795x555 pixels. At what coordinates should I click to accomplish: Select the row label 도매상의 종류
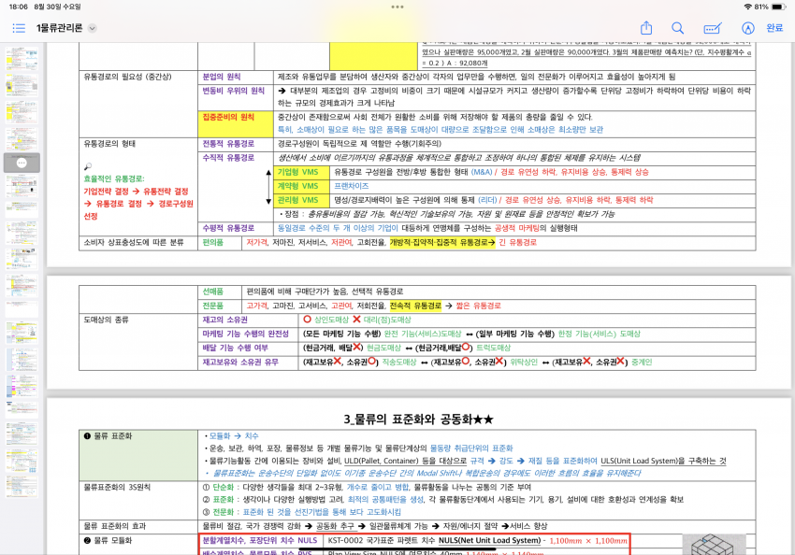pos(106,320)
